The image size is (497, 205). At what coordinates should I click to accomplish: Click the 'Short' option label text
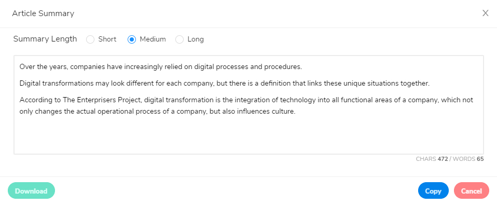click(x=107, y=39)
